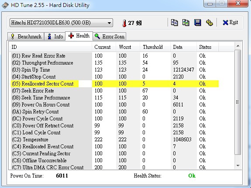Click the Temperature data value 1048603
Viewport: 251px width, 188px height.
click(x=182, y=140)
